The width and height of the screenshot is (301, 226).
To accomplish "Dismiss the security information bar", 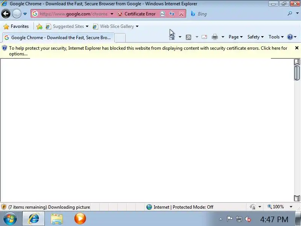I will pyautogui.click(x=297, y=48).
